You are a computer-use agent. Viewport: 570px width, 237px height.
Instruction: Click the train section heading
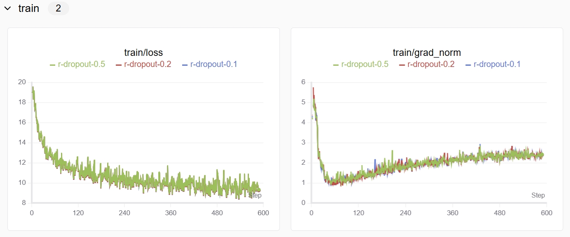[x=29, y=9]
